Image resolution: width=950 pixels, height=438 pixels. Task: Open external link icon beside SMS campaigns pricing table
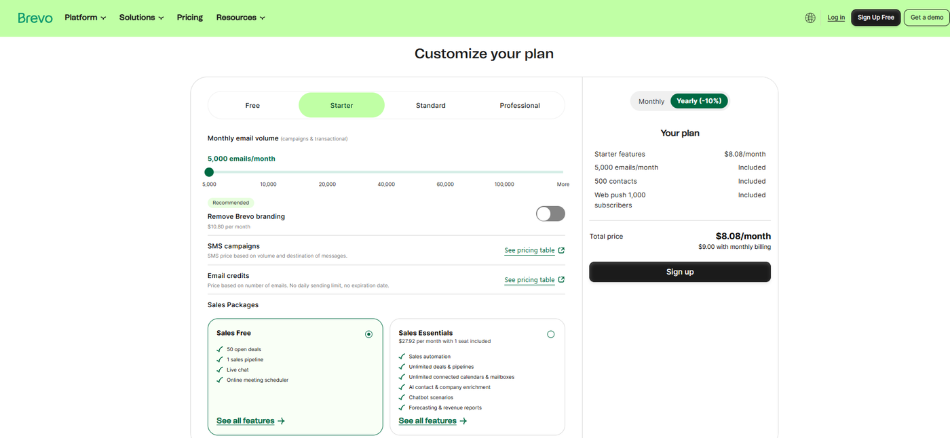pos(561,250)
